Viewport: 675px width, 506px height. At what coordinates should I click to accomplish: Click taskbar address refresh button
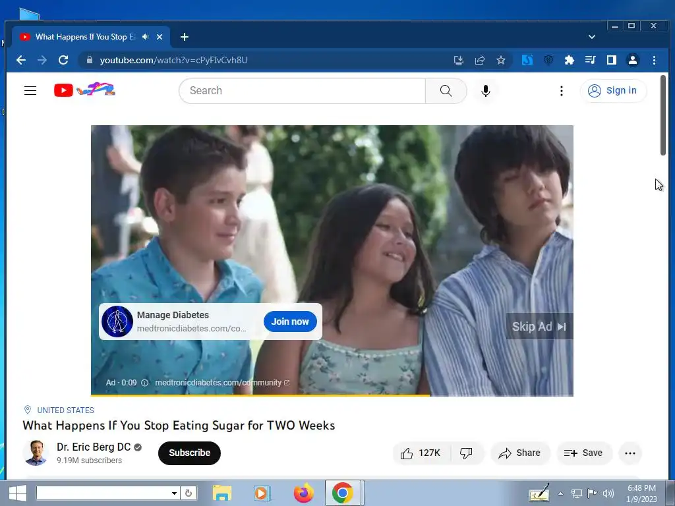point(189,493)
